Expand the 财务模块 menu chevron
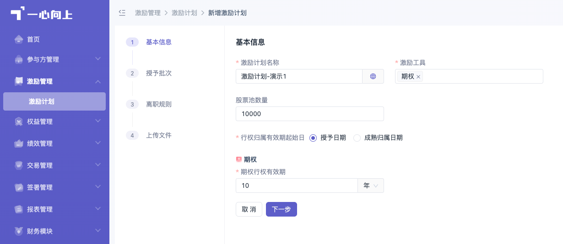 tap(98, 231)
